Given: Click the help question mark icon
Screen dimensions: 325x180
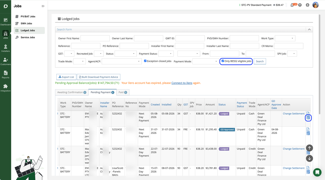Looking at the screenshot, I should click(x=300, y=5).
